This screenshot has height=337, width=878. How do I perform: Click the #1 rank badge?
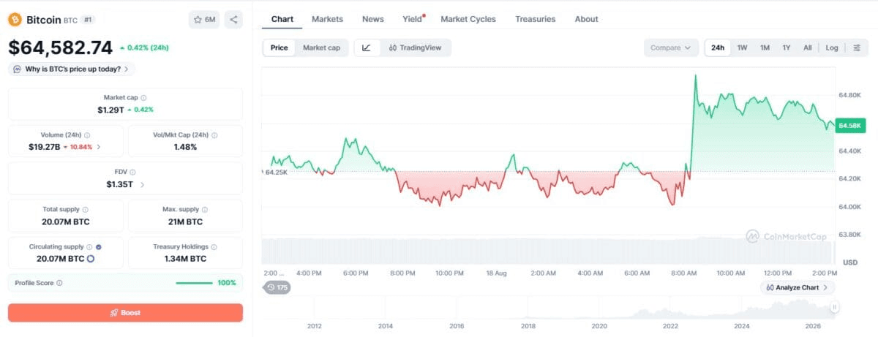87,20
